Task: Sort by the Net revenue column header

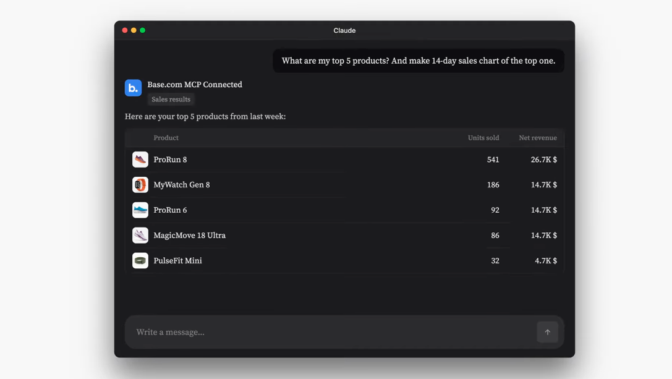Action: [538, 138]
